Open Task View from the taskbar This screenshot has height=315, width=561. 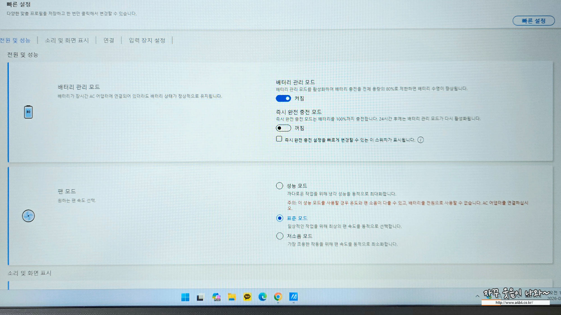pyautogui.click(x=200, y=297)
